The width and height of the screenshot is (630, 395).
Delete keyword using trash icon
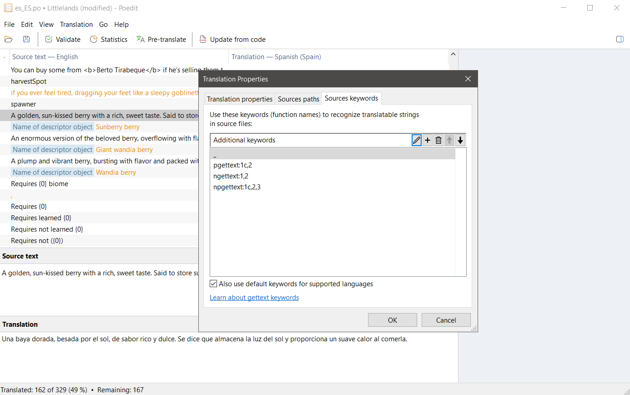(x=438, y=140)
